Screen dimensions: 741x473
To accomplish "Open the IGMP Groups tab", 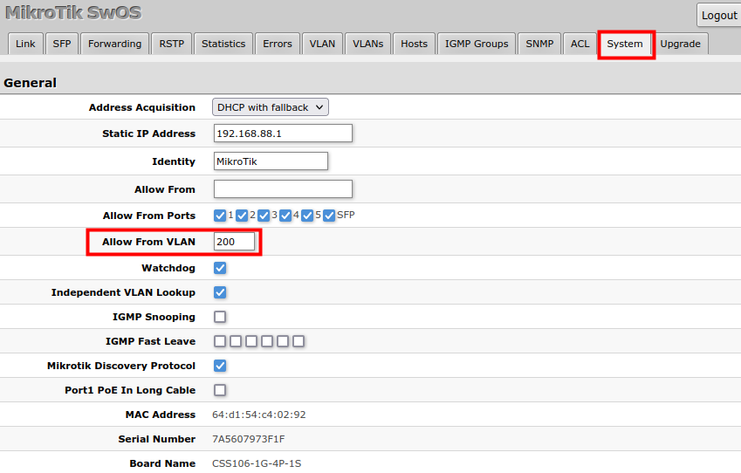I will (x=477, y=44).
